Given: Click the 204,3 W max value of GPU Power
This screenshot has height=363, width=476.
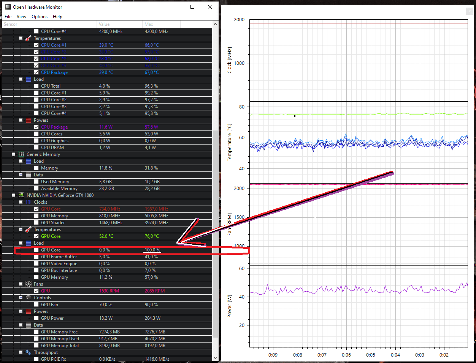Looking at the screenshot, I should 152,318.
